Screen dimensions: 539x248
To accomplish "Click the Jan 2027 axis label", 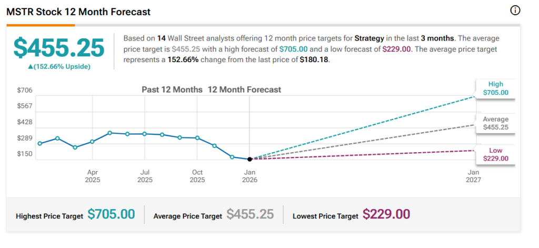I will coord(474,176).
